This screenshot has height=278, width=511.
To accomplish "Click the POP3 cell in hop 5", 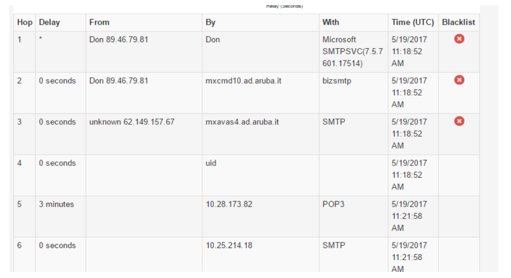I will (333, 204).
